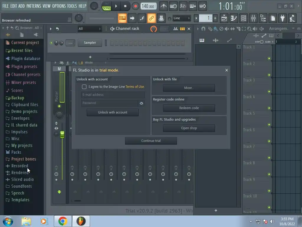Open the HELP menu
Screen dimensions: 302x227
(x=83, y=6)
